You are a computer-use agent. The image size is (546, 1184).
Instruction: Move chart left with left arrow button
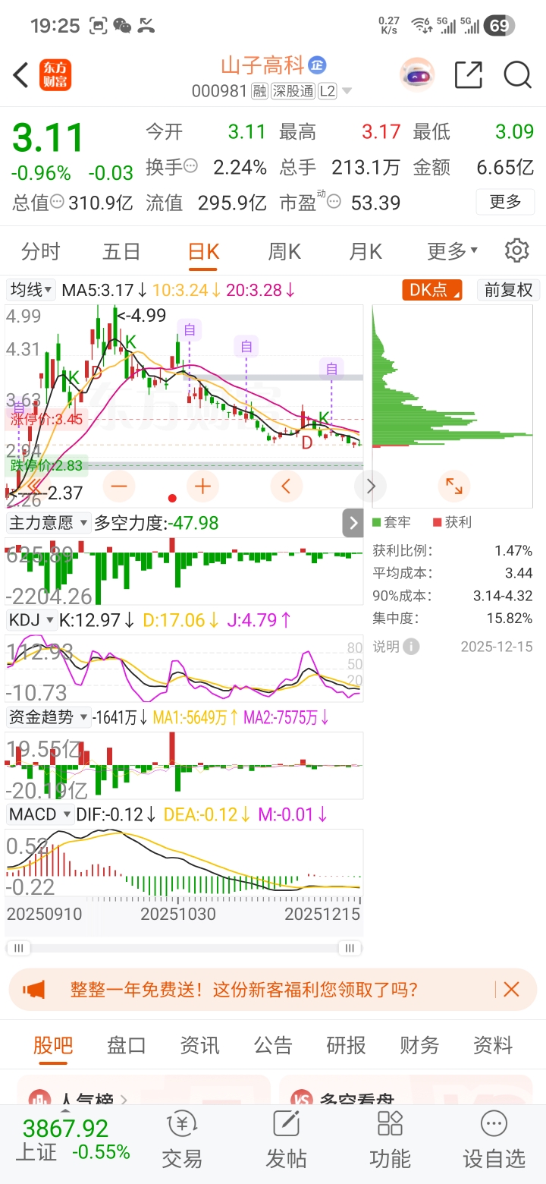click(286, 486)
